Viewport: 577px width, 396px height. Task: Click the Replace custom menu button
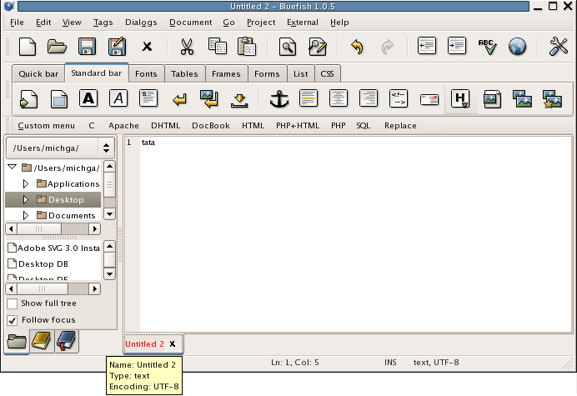(x=400, y=126)
